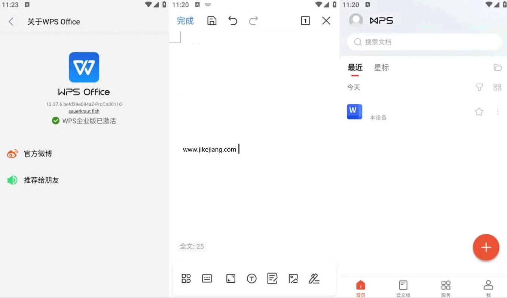507x298 pixels.
Task: Tap the WPS logo on home screen
Action: [381, 21]
